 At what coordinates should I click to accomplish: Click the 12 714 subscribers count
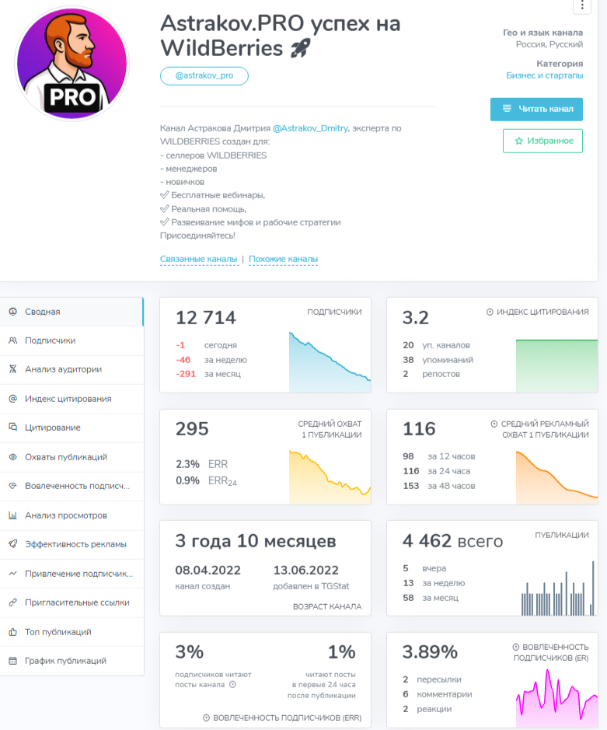click(x=206, y=317)
